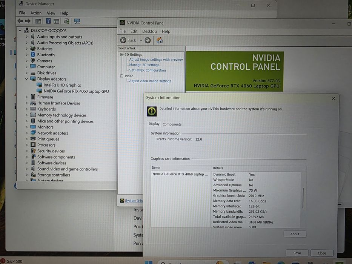Click the Software components category icon

33,157
